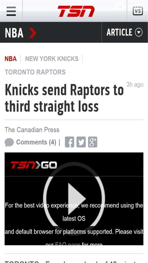The image size is (148, 263).
Task: Click the TSN GO logo in player
Action: click(34, 165)
